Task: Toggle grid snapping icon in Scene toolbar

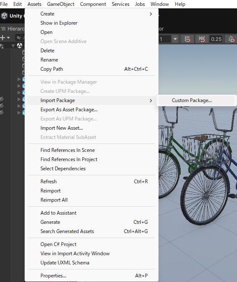Action: coord(187,39)
